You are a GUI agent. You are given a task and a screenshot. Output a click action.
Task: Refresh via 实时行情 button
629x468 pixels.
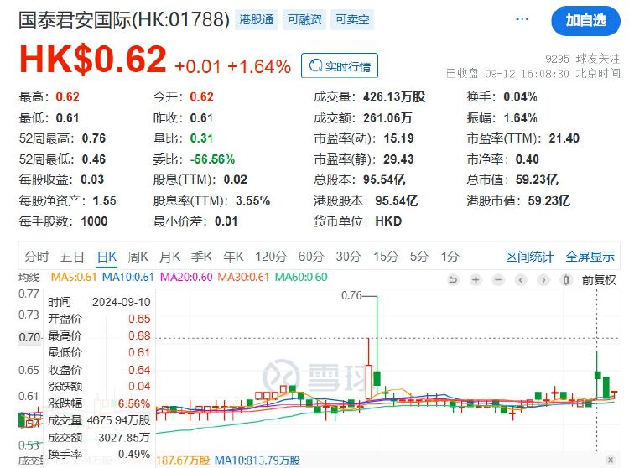[x=340, y=65]
